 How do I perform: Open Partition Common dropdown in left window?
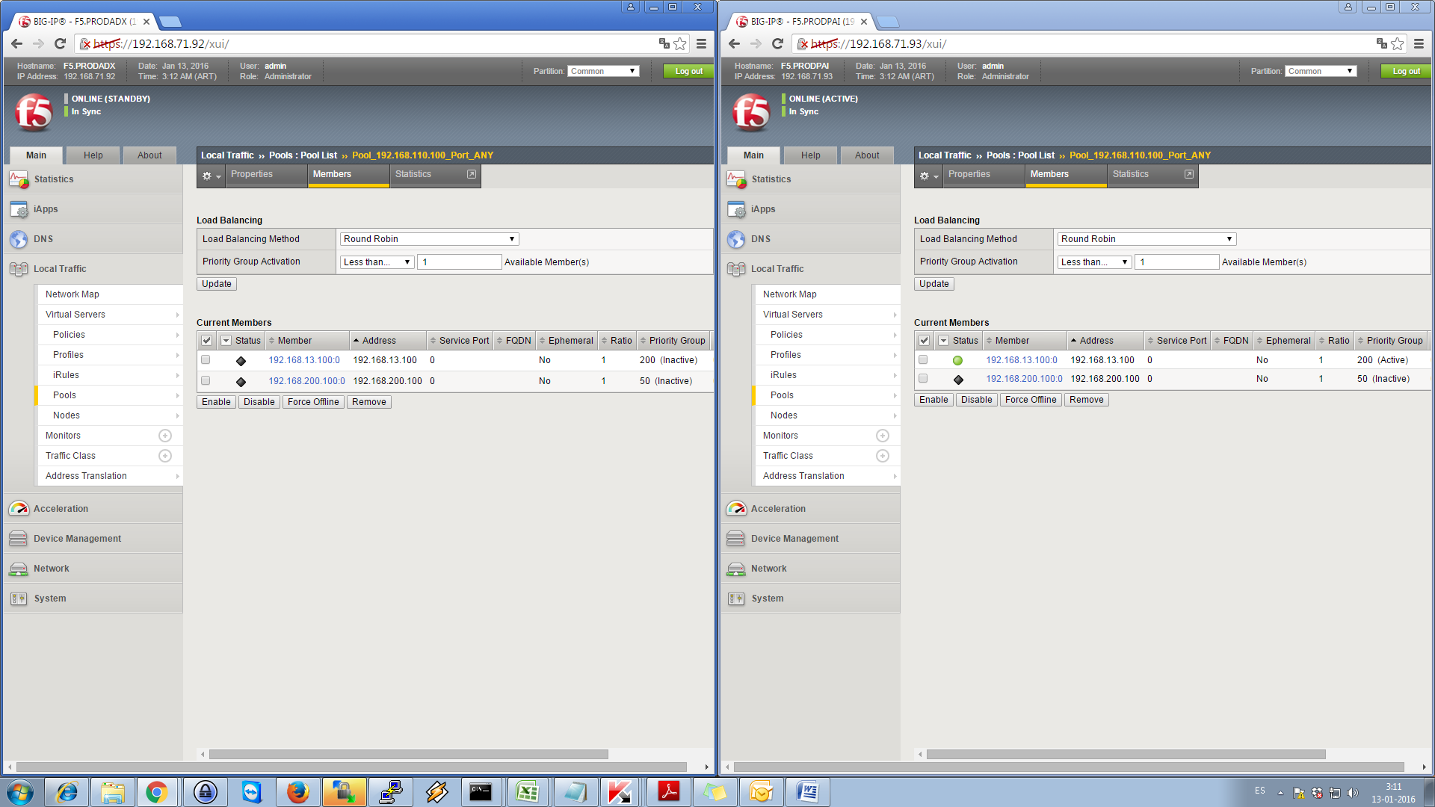click(x=603, y=71)
